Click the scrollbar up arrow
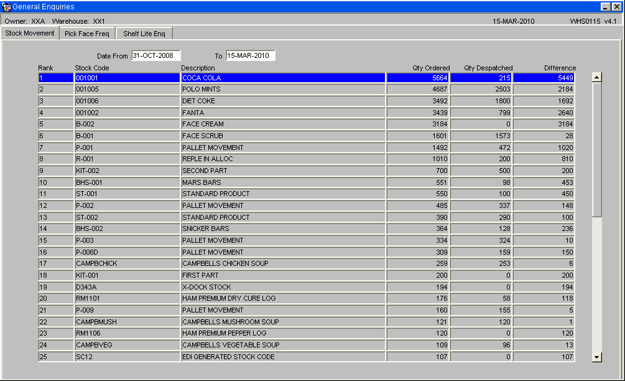Screen dimensions: 625x381 pos(596,77)
